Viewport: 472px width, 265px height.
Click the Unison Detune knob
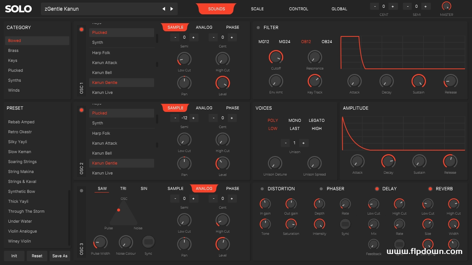tap(275, 163)
